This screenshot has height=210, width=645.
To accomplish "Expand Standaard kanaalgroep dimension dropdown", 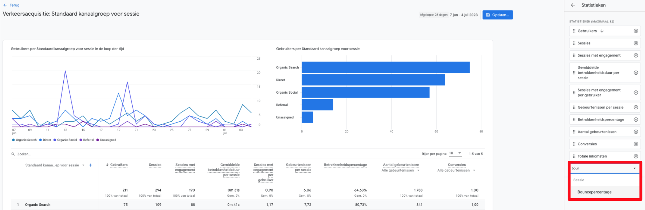I will [x=83, y=165].
